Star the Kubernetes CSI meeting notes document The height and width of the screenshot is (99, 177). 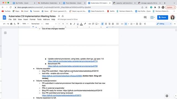pyautogui.click(x=59, y=16)
